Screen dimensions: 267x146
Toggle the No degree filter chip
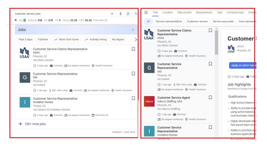click(118, 39)
